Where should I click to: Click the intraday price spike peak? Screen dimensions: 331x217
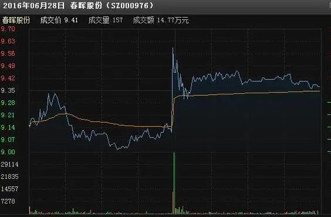coord(173,48)
